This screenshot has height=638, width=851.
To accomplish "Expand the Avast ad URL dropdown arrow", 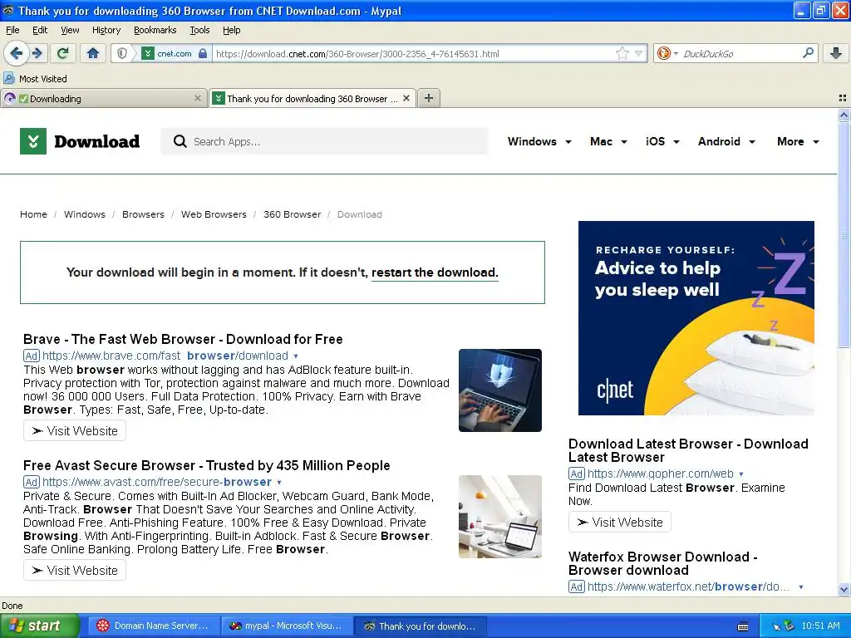I will (x=279, y=483).
